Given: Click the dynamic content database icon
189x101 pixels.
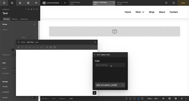Looking at the screenshot, I should (94, 93).
